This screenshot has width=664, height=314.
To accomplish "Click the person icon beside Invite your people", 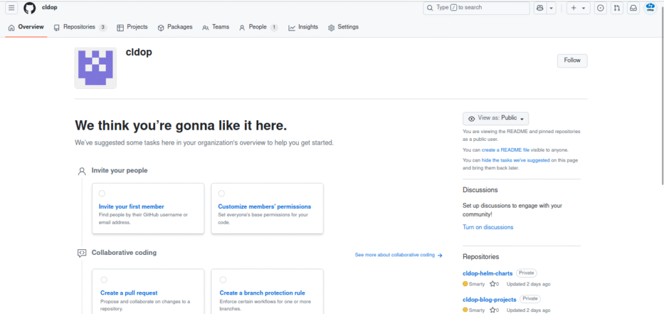I will [82, 171].
